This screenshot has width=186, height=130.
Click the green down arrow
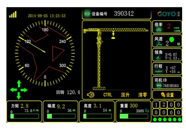click(x=19, y=96)
